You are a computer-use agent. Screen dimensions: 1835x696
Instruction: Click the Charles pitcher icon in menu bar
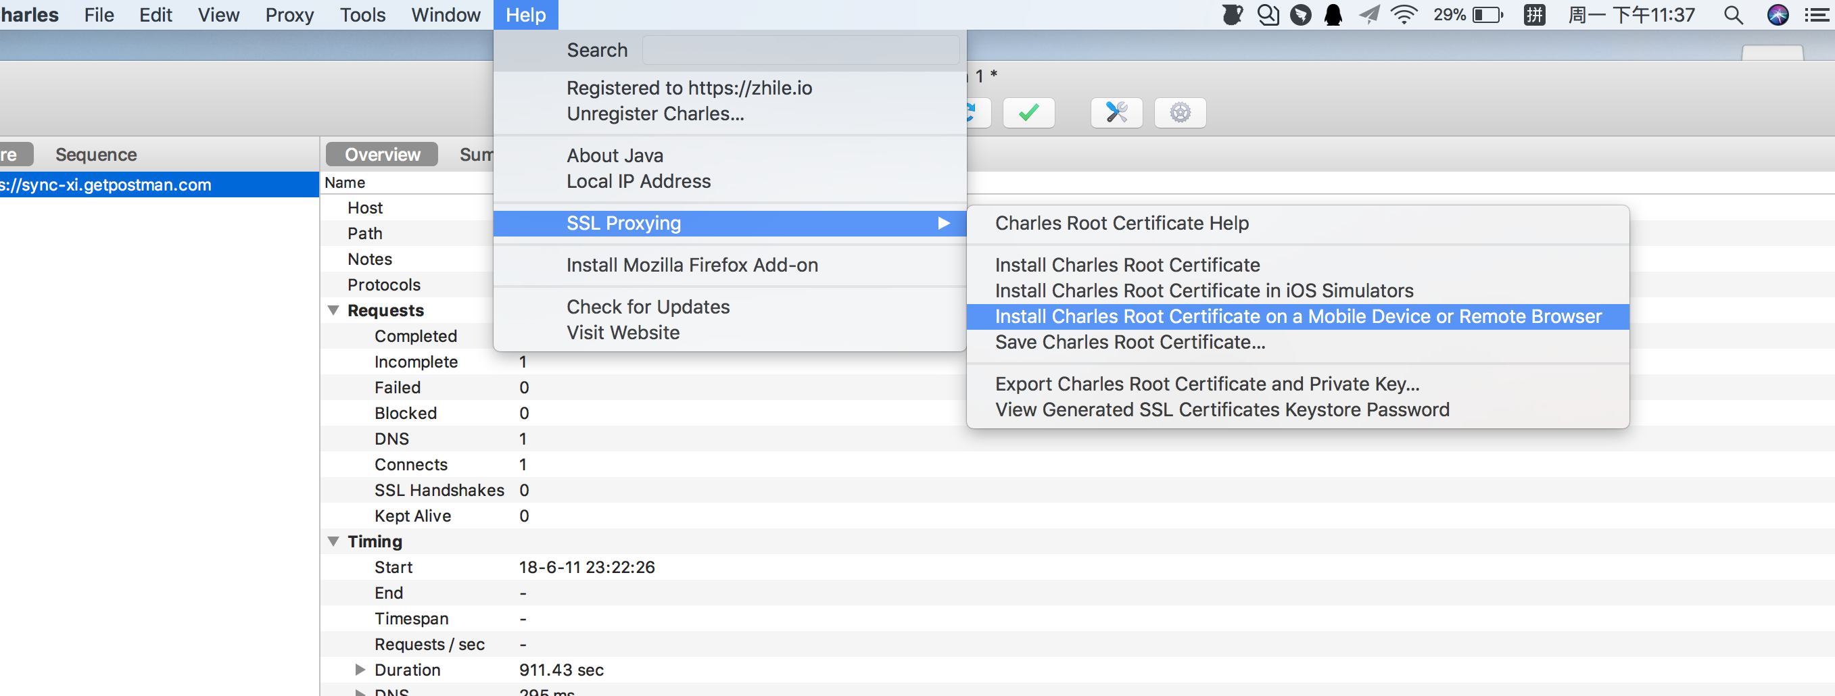pos(1233,14)
